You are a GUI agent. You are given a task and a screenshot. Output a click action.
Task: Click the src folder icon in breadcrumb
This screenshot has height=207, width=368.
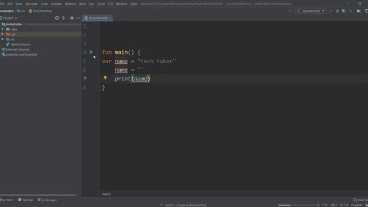click(x=19, y=11)
